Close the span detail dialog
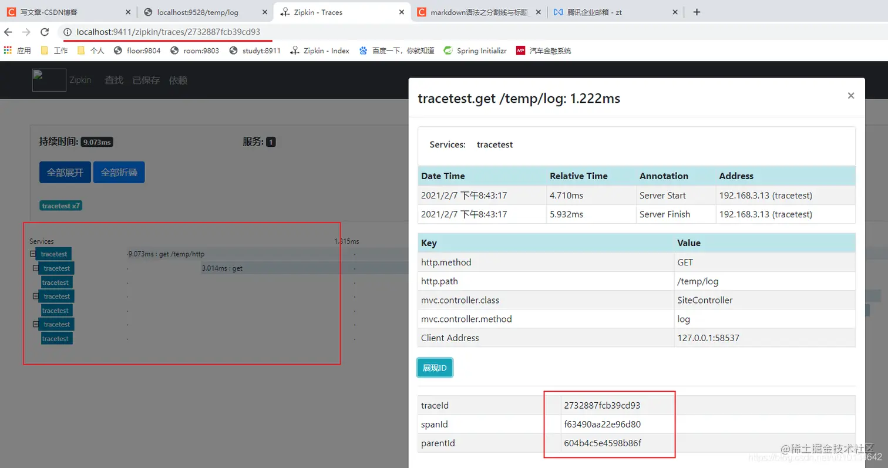The width and height of the screenshot is (888, 468). pyautogui.click(x=850, y=96)
